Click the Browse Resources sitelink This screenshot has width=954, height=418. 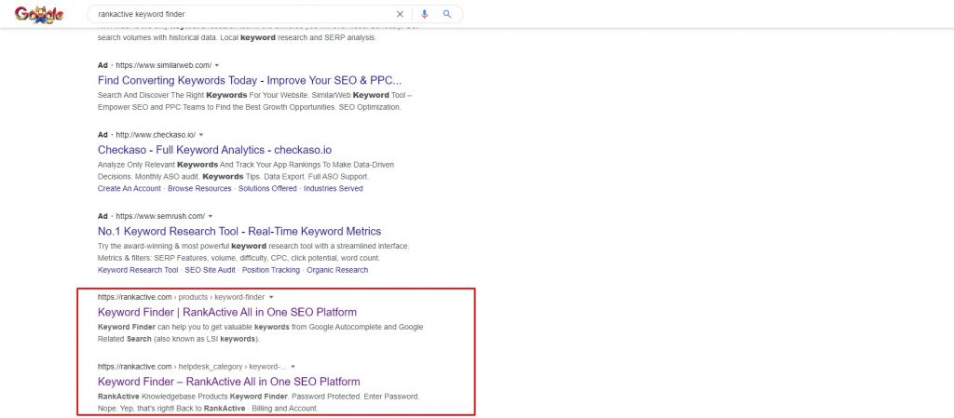pos(199,188)
